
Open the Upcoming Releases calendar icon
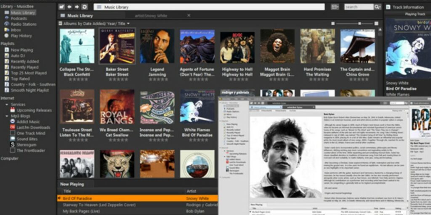pos(12,110)
